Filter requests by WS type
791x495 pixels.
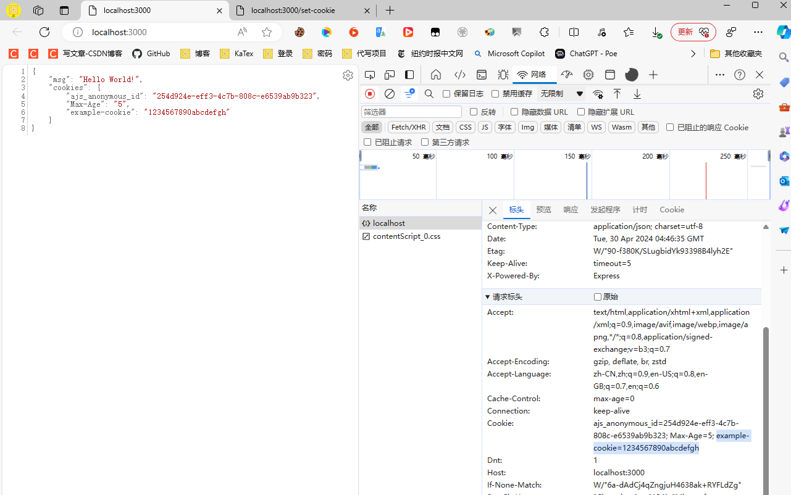click(x=596, y=127)
